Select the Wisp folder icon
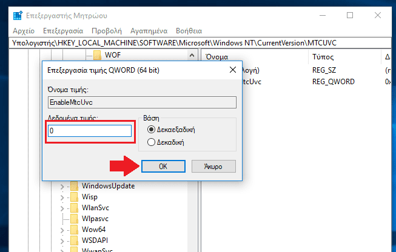Viewport: 396px width, 252px height. (74, 197)
